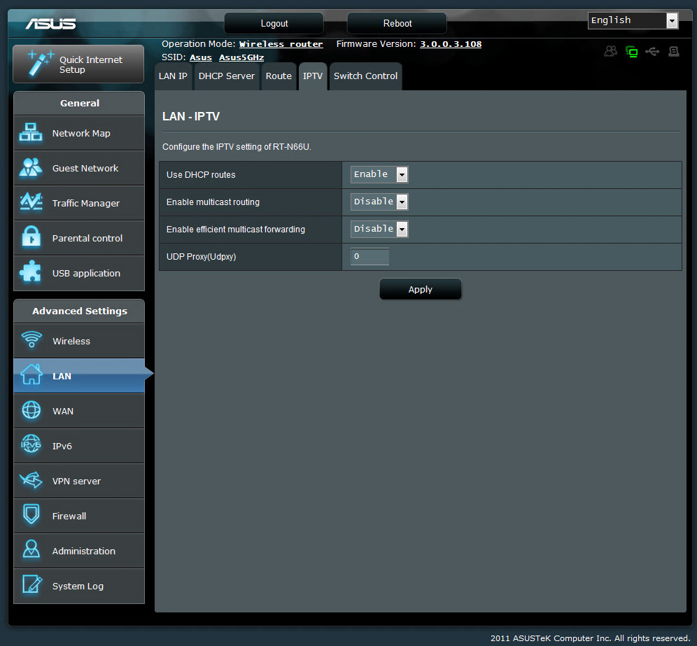Open the Use DHCP routes dropdown
The height and width of the screenshot is (646, 697).
coord(379,174)
